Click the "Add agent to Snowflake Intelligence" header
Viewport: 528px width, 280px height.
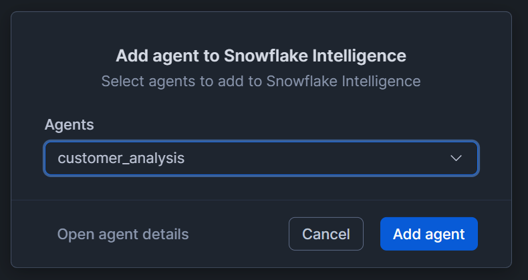[261, 55]
